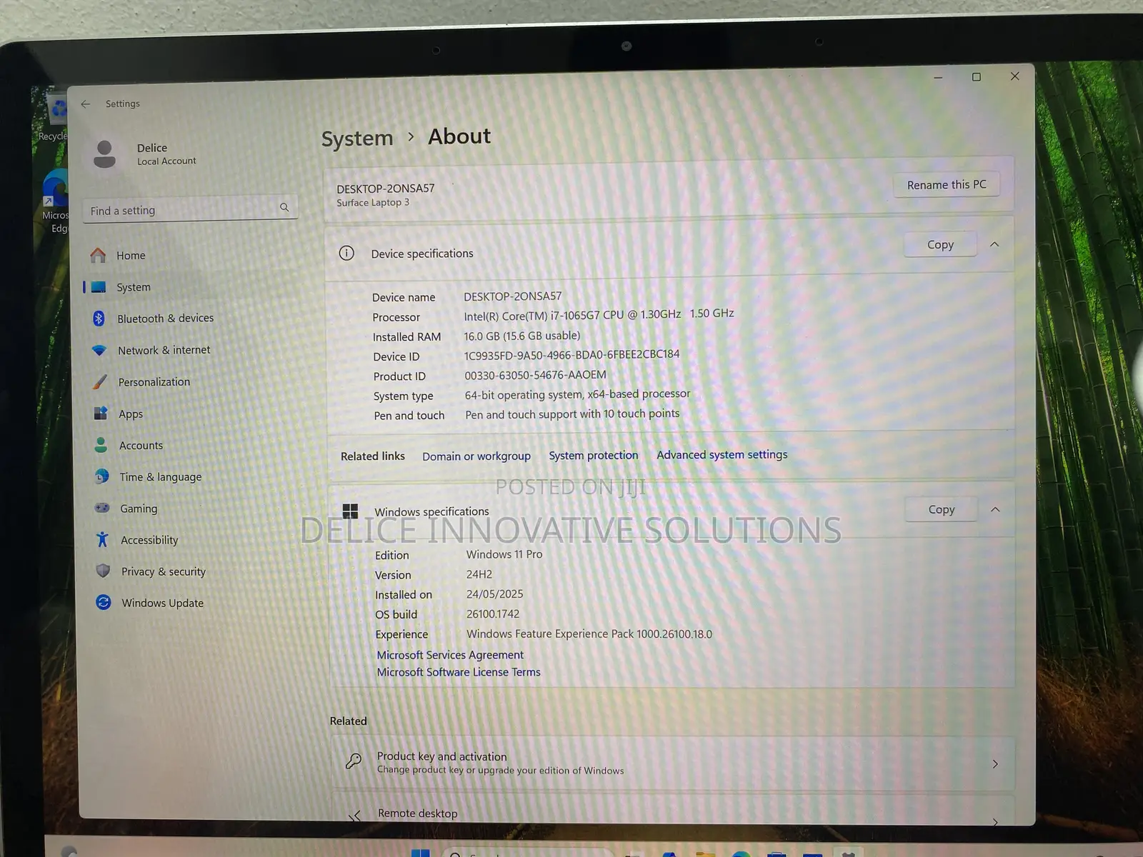
Task: Open Product key and activation
Action: 672,763
